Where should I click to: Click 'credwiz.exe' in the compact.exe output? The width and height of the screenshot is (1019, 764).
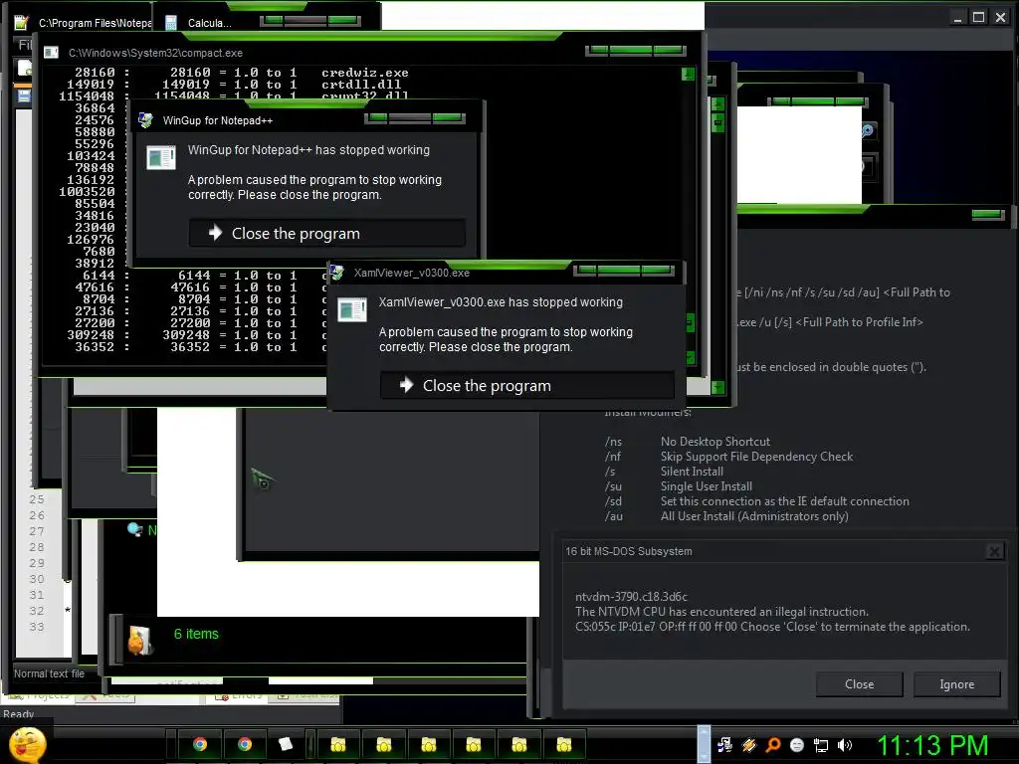click(365, 73)
